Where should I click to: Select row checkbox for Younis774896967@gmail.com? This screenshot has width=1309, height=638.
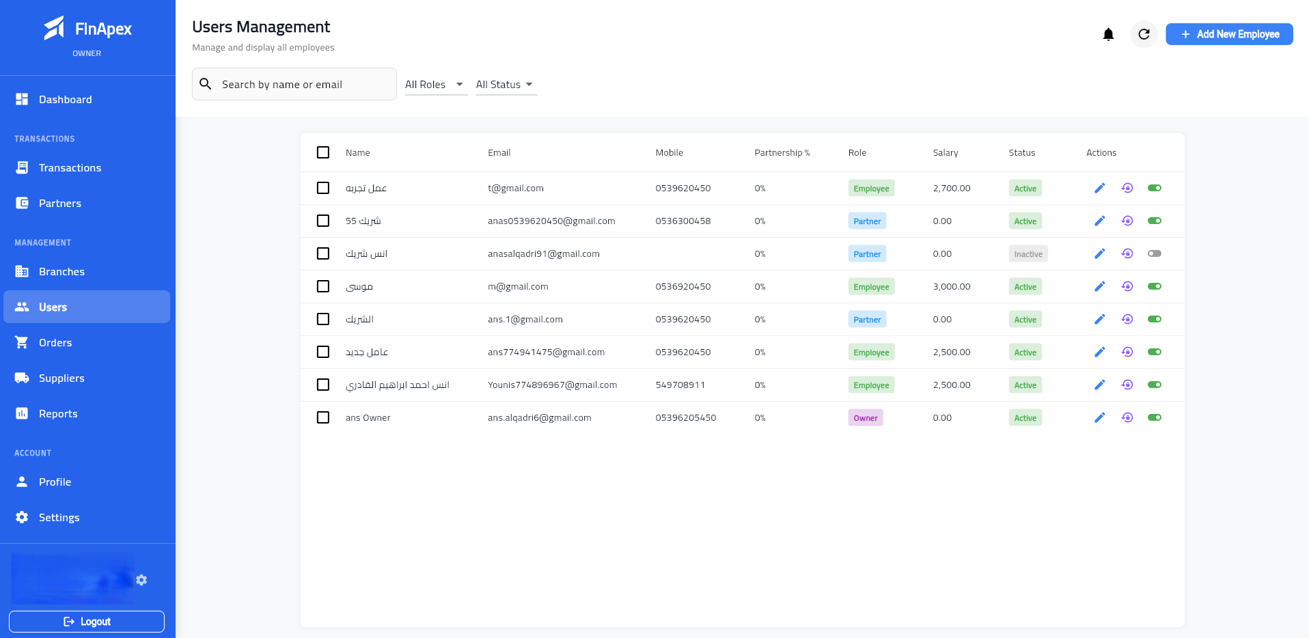[323, 385]
